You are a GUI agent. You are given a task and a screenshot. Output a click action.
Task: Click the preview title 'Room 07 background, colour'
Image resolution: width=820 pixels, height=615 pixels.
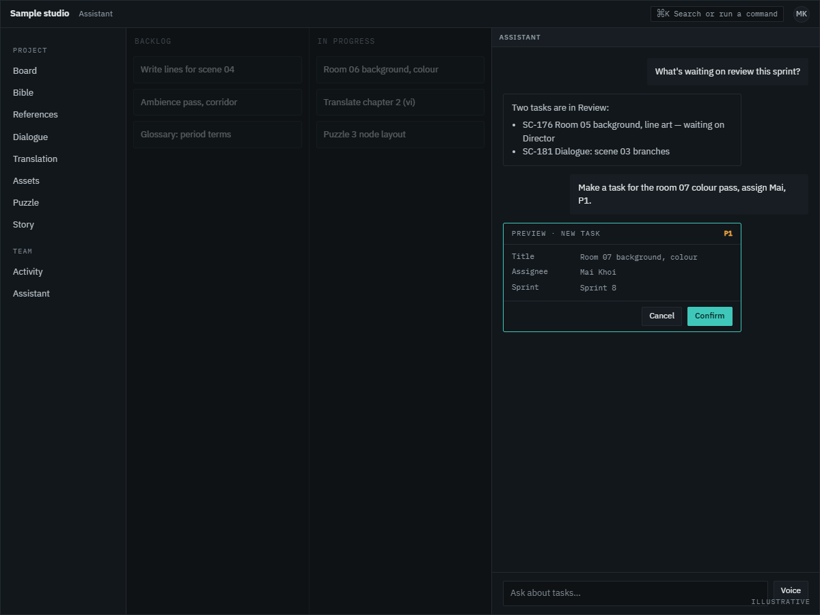(639, 257)
